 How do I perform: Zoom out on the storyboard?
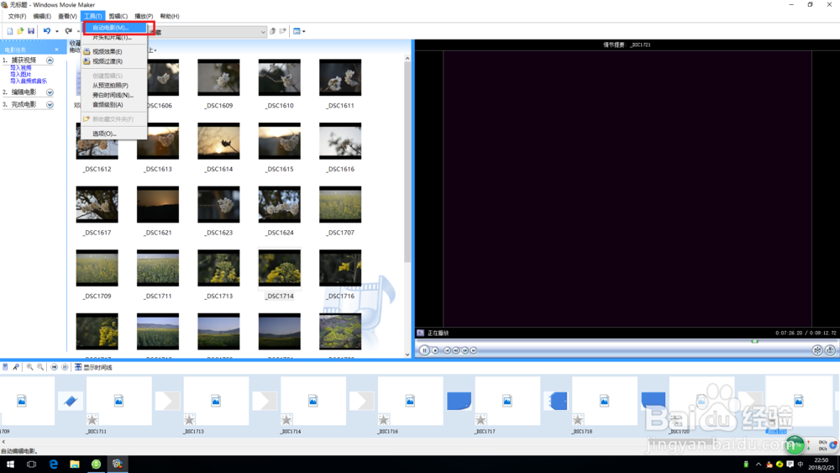click(x=40, y=367)
